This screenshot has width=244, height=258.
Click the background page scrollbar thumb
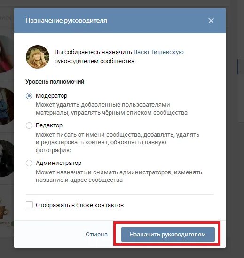pyautogui.click(x=238, y=67)
